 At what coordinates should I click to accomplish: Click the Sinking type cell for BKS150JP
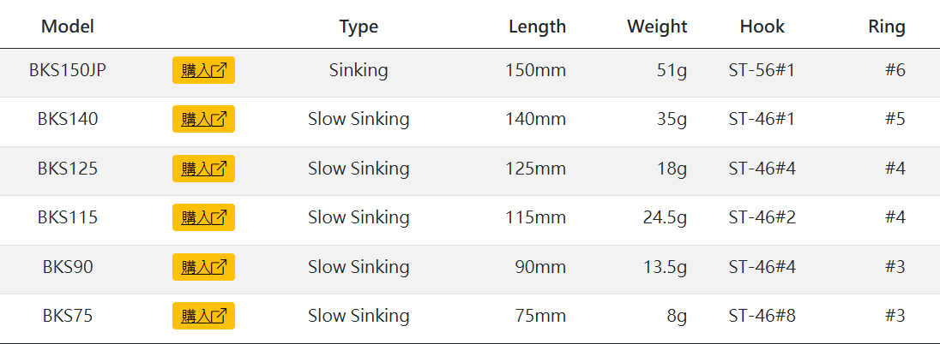point(359,70)
